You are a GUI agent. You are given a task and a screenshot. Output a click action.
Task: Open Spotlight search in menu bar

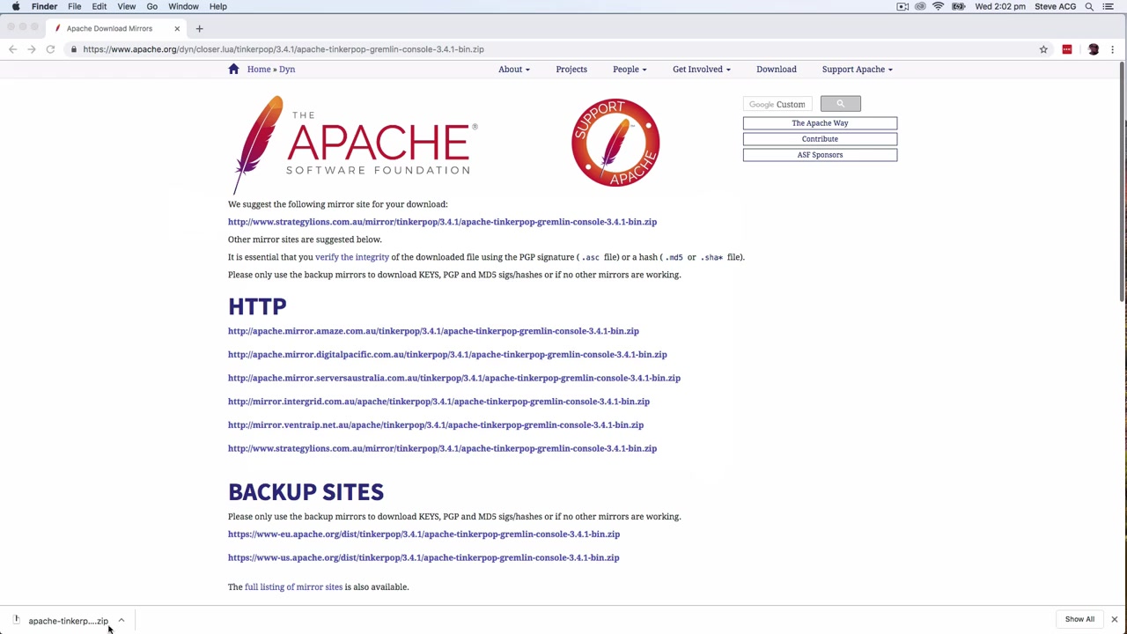click(x=1089, y=6)
